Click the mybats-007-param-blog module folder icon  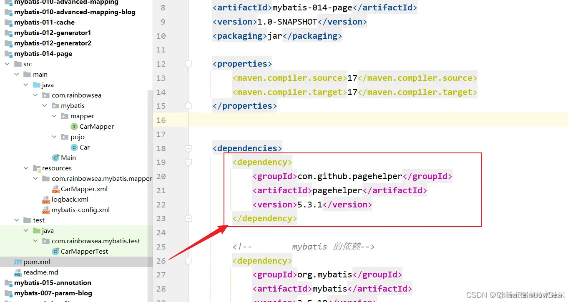click(x=8, y=293)
